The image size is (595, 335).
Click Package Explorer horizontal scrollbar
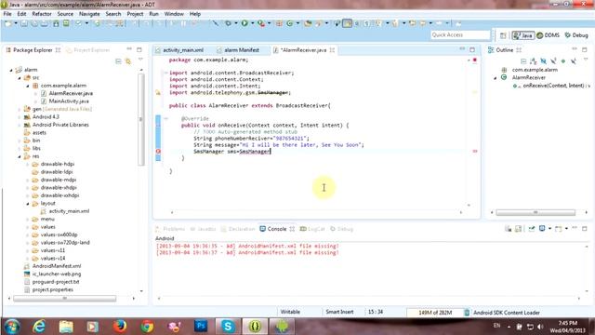point(64,299)
